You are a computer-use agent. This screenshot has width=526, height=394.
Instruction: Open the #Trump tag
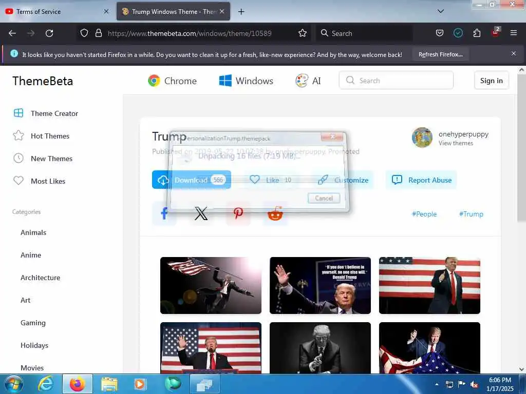pyautogui.click(x=471, y=214)
